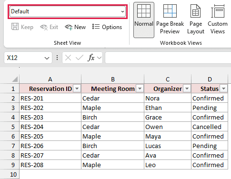Viewport: 231px width, 179px height.
Task: Click inside the formula bar field
Action: pyautogui.click(x=168, y=58)
